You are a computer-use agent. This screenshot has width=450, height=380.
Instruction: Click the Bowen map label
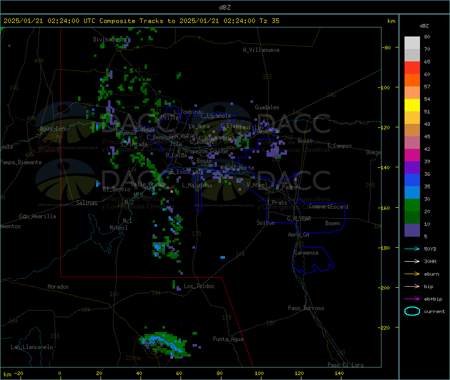(333, 223)
